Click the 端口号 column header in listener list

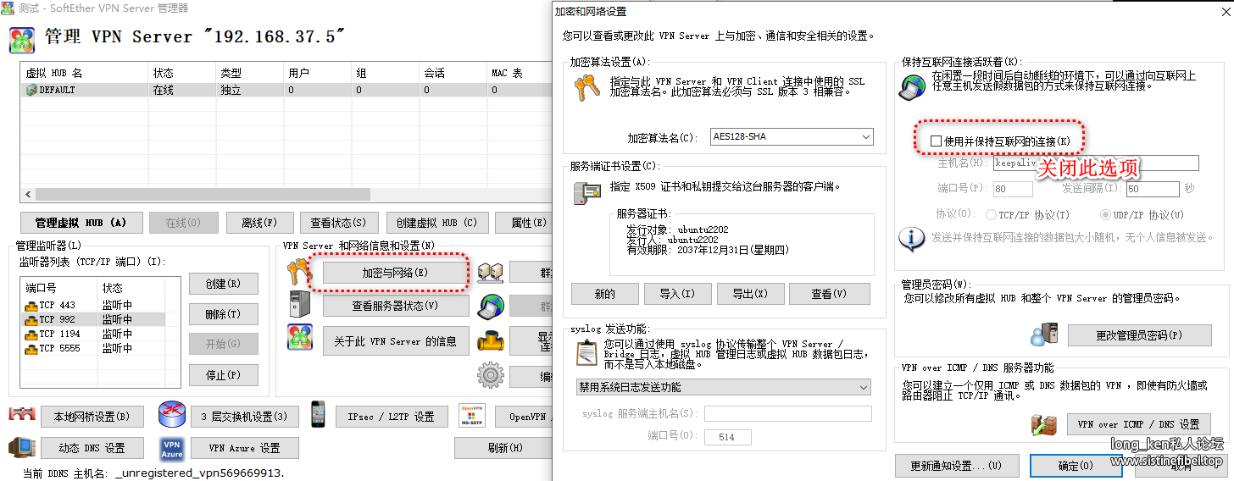pyautogui.click(x=59, y=288)
